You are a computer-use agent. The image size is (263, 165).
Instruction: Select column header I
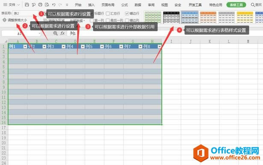click(171, 41)
